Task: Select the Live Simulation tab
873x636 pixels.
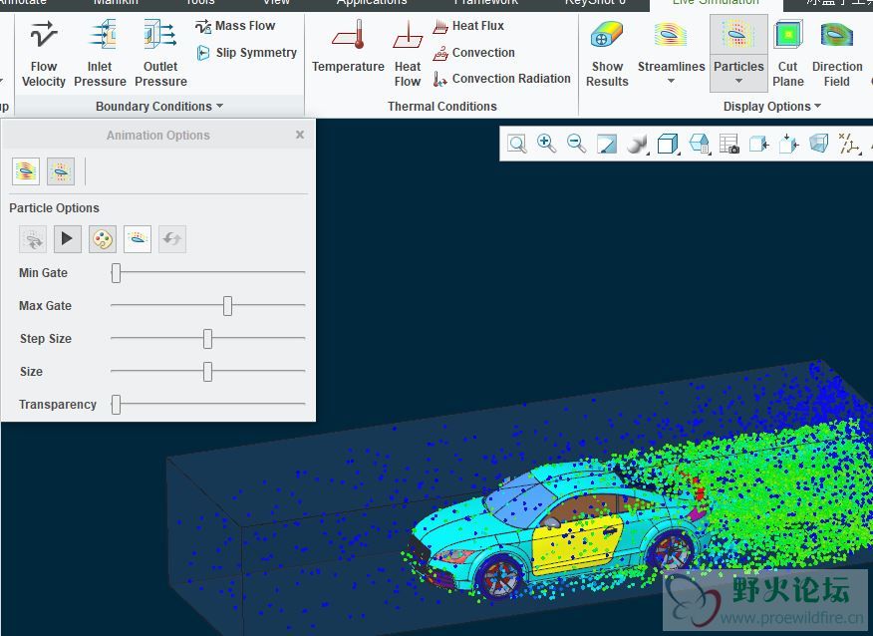Action: 716,3
